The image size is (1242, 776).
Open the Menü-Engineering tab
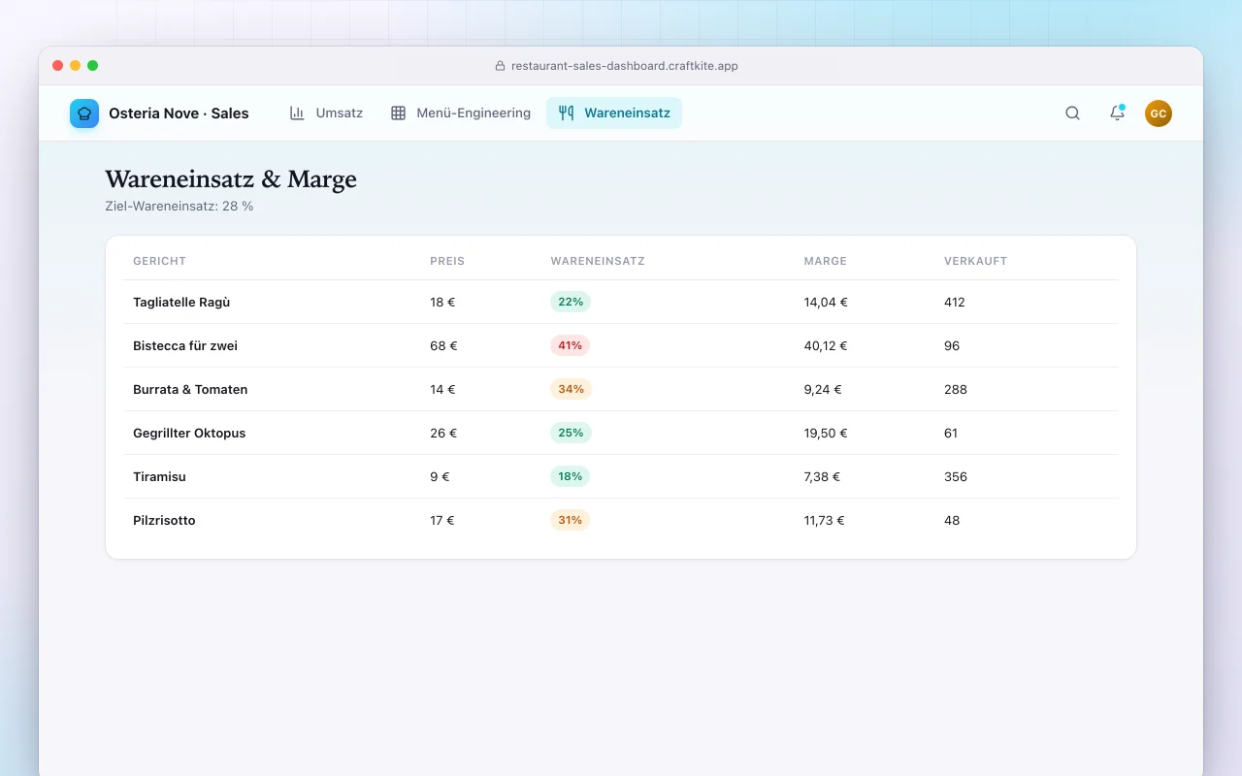point(461,113)
